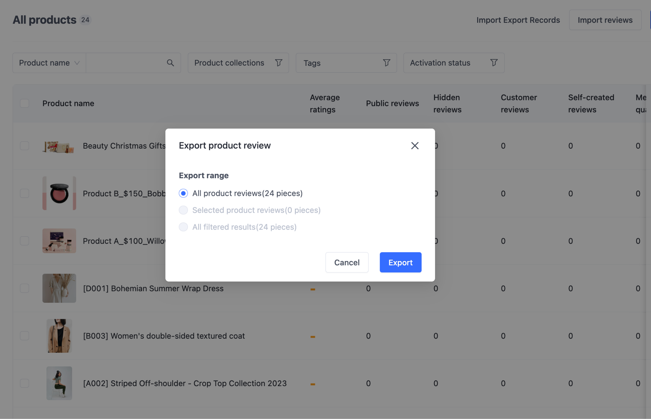Expand the Product name search type dropdown
The height and width of the screenshot is (419, 651).
coord(49,63)
